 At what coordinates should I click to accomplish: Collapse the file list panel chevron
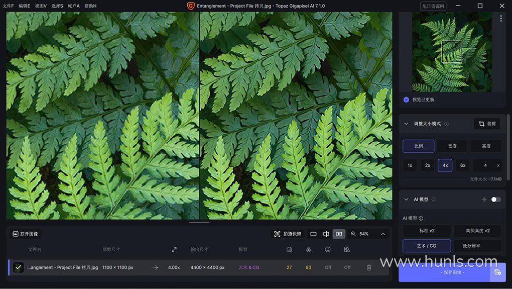pos(383,234)
